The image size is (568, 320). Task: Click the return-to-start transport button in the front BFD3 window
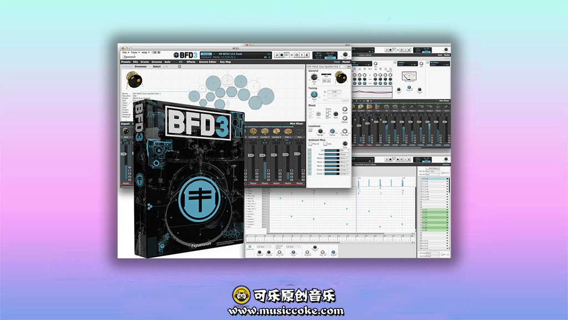277,55
